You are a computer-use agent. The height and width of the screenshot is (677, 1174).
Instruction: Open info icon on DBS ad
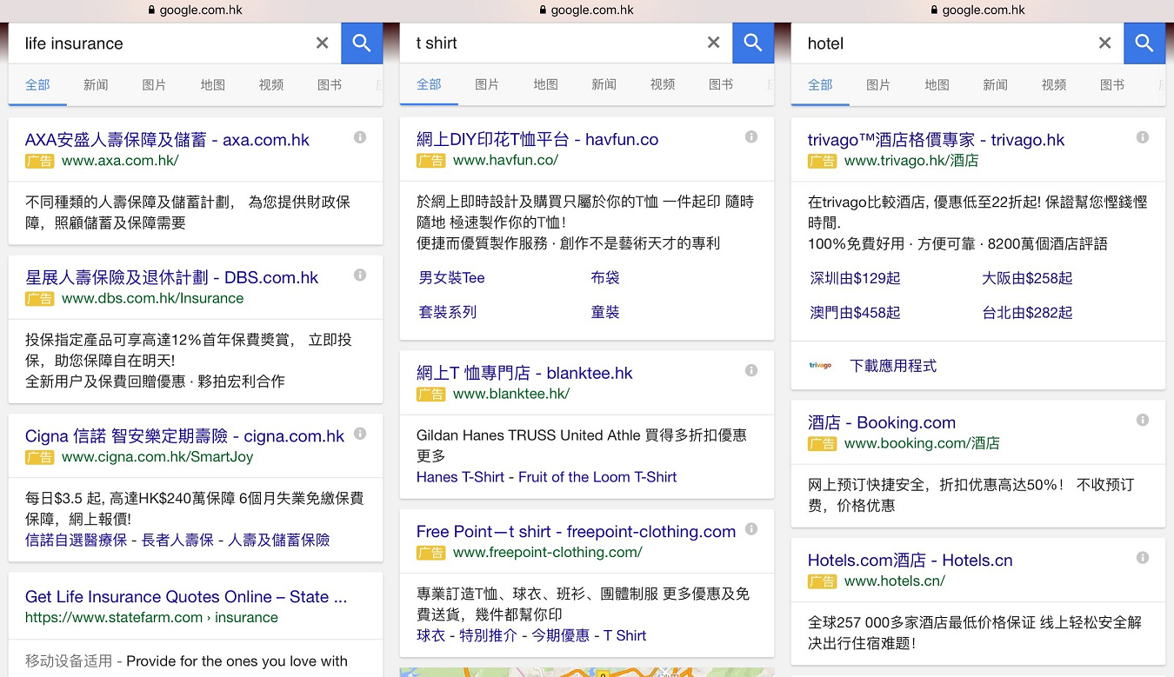click(360, 275)
